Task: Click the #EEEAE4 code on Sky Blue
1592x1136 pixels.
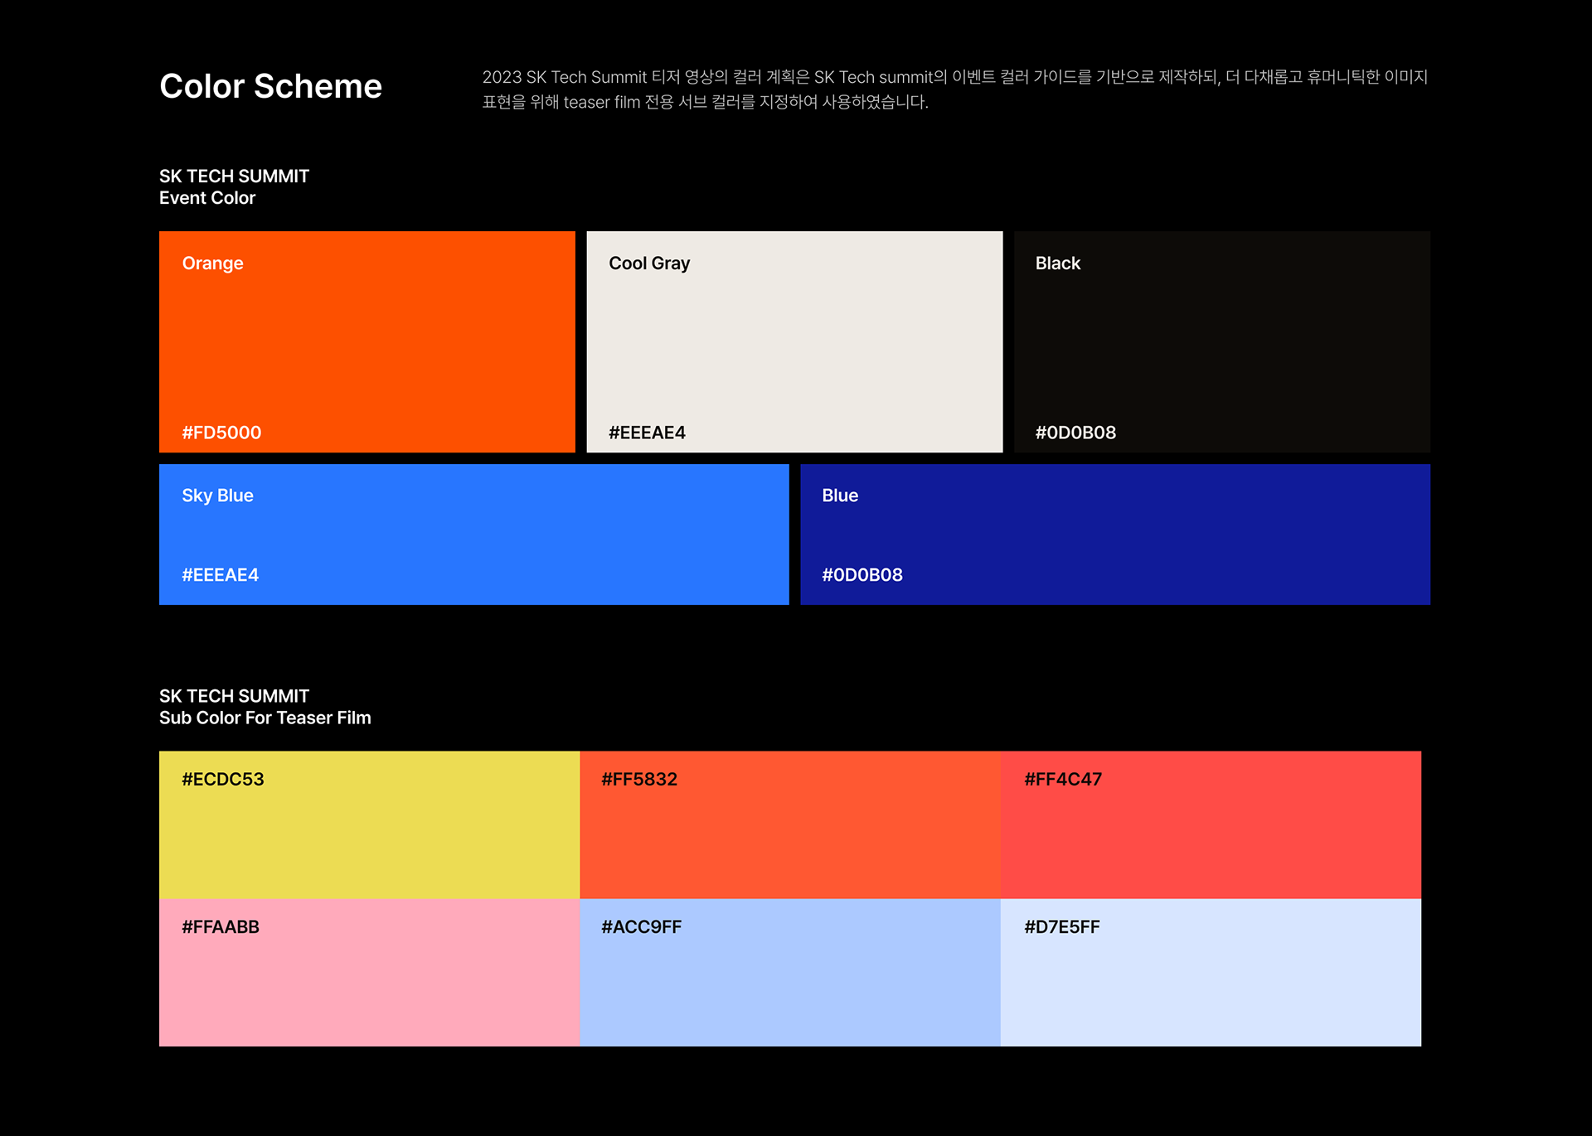Action: (220, 575)
